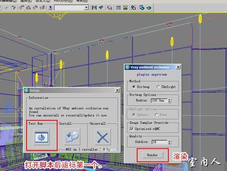This screenshot has height=171, width=227.
Task: Open the Material Editor icon
Action: tap(133, 7)
